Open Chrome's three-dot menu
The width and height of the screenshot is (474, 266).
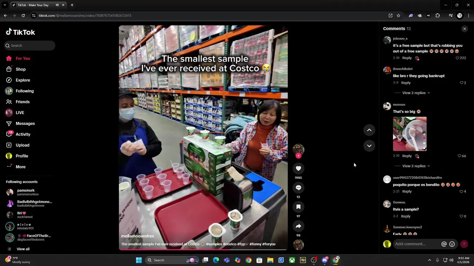(469, 16)
